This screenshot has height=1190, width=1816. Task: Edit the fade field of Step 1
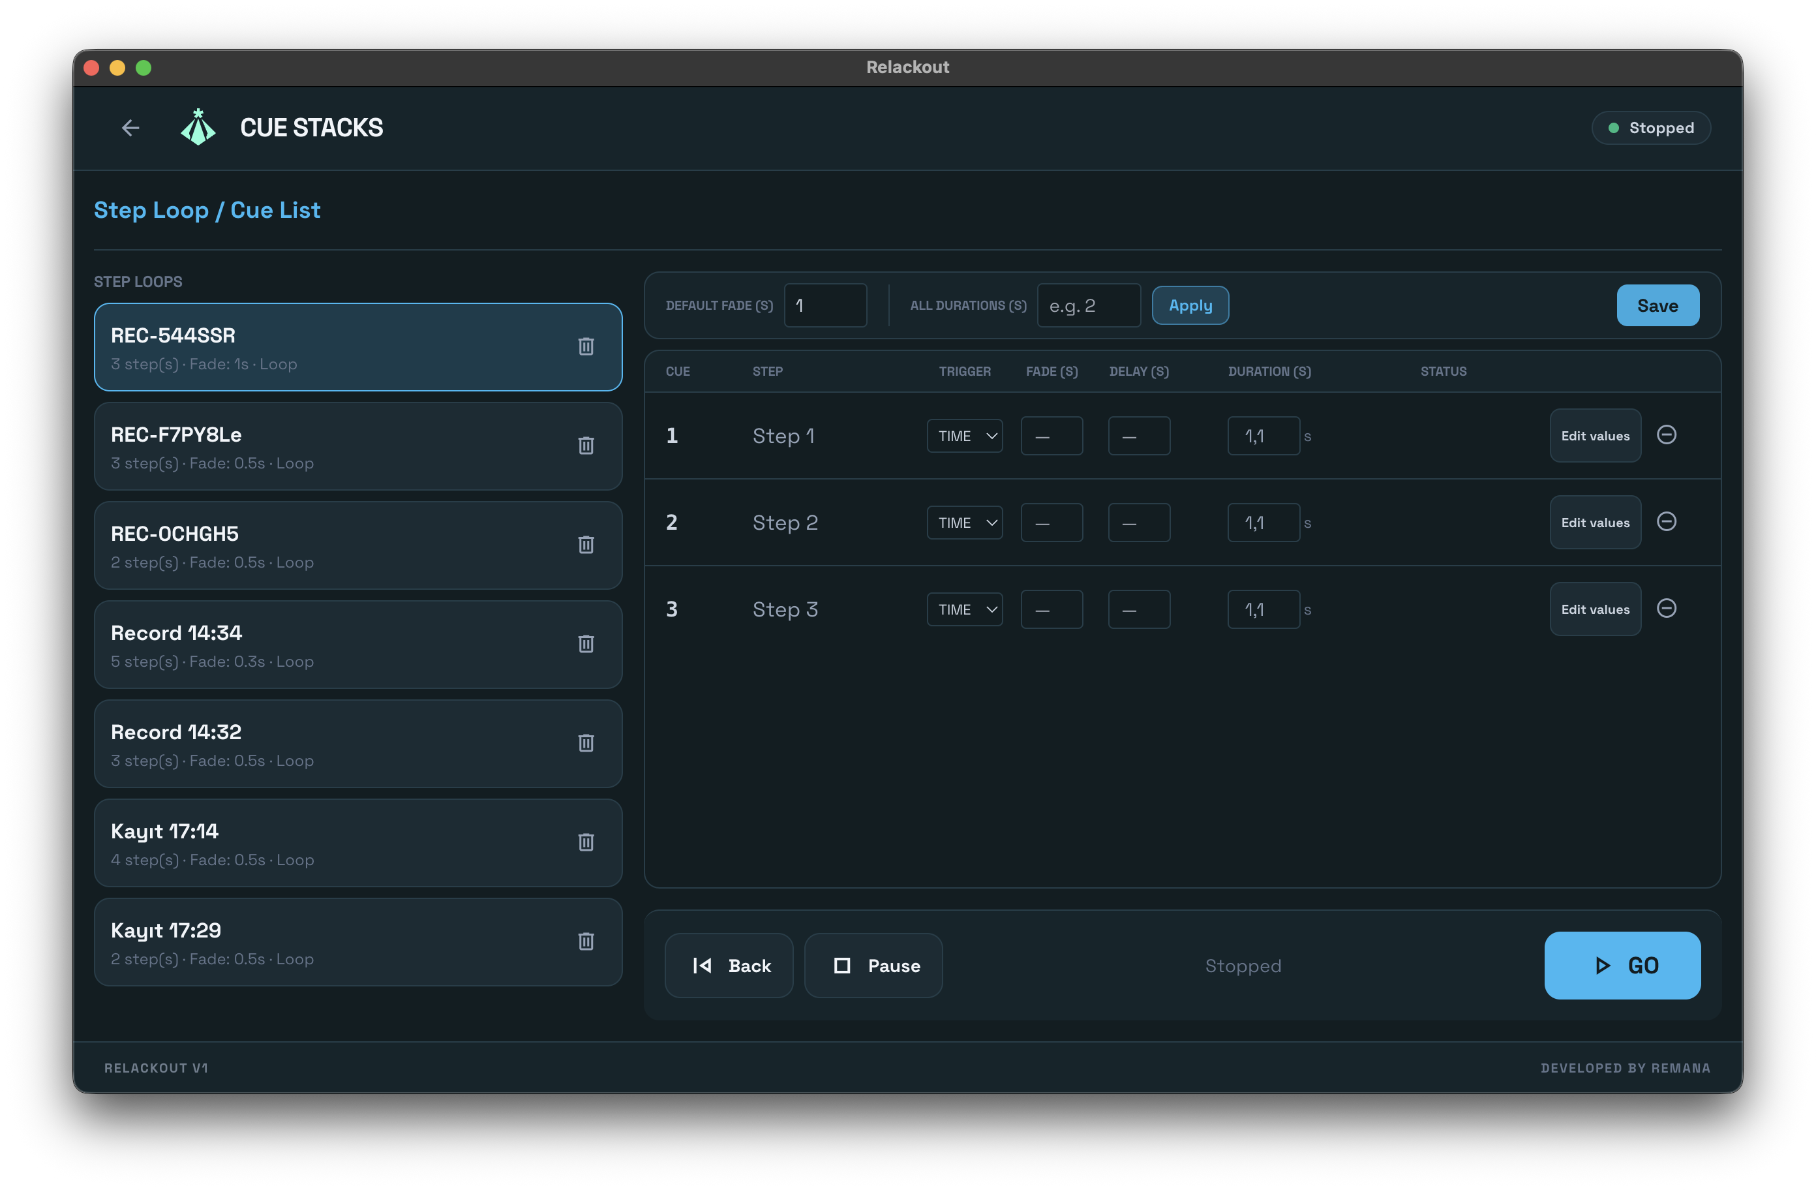pos(1052,436)
